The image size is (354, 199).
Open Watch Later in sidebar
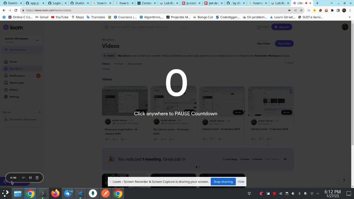(17, 83)
